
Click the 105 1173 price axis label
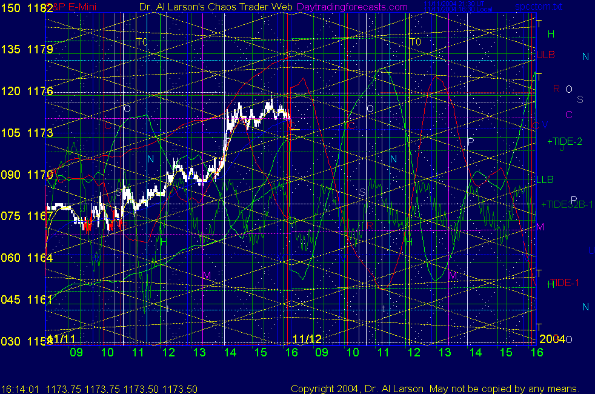[27, 133]
